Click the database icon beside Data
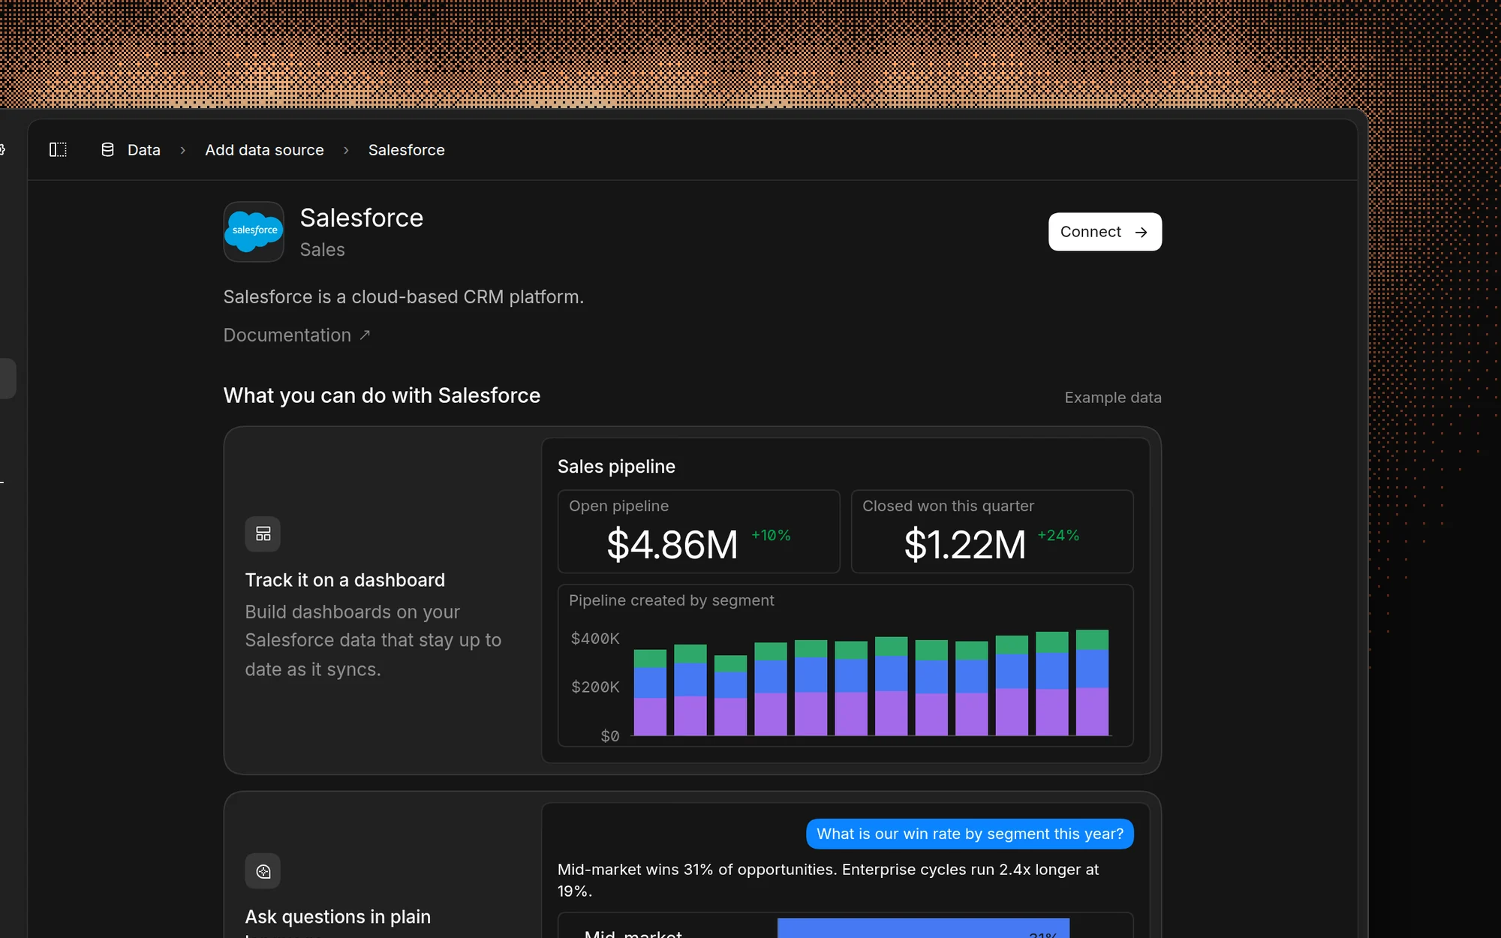 pyautogui.click(x=107, y=150)
